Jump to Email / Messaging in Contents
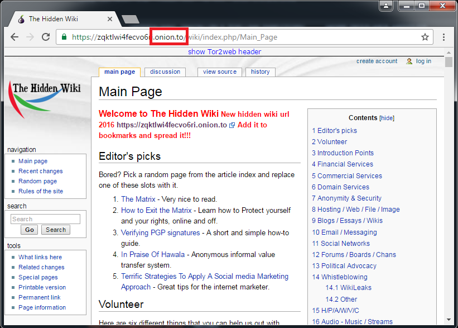This screenshot has width=458, height=328. pos(344,232)
